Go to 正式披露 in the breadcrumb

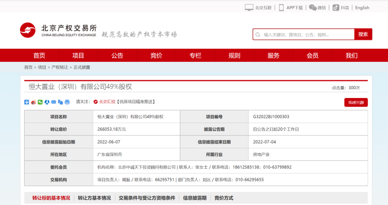click(82, 67)
